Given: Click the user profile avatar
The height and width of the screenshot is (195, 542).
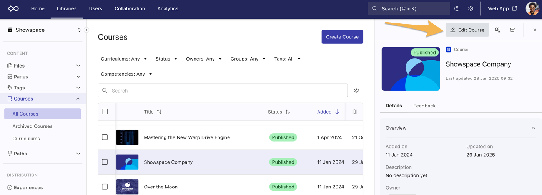Looking at the screenshot, I should [532, 8].
